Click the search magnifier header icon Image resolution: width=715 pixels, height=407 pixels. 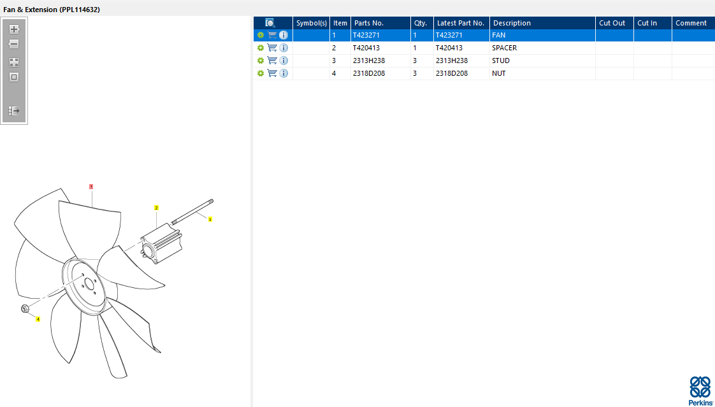[270, 23]
